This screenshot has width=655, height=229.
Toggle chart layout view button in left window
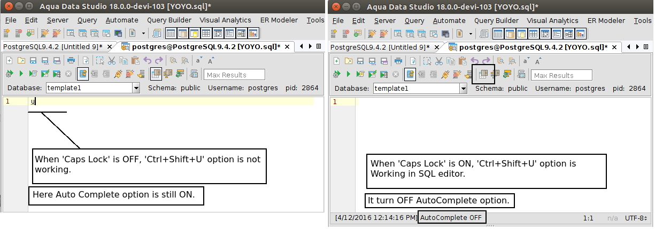(253, 33)
